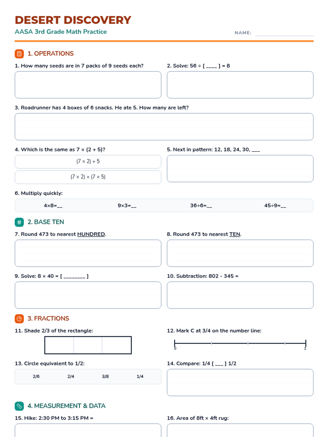
Task: Click answer box for next in pattern
Action: 240,169
